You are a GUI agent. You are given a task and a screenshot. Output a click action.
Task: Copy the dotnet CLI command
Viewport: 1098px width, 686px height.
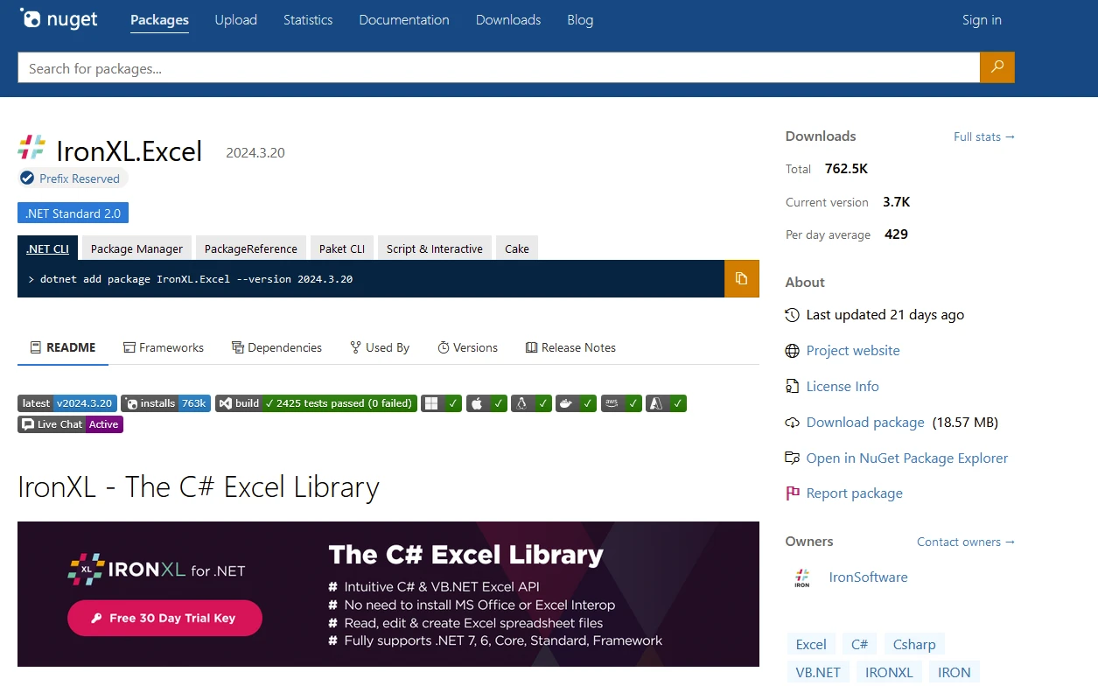coord(741,278)
